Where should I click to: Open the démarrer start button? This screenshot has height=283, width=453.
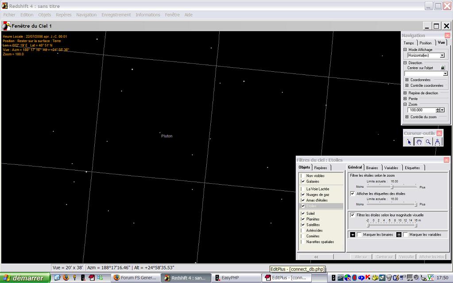tap(24, 278)
